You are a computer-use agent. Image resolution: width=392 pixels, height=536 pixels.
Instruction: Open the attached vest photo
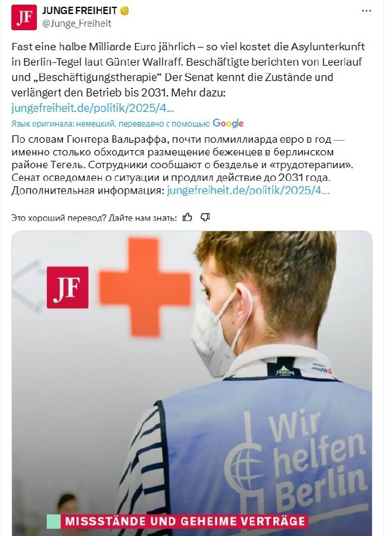tap(192, 383)
